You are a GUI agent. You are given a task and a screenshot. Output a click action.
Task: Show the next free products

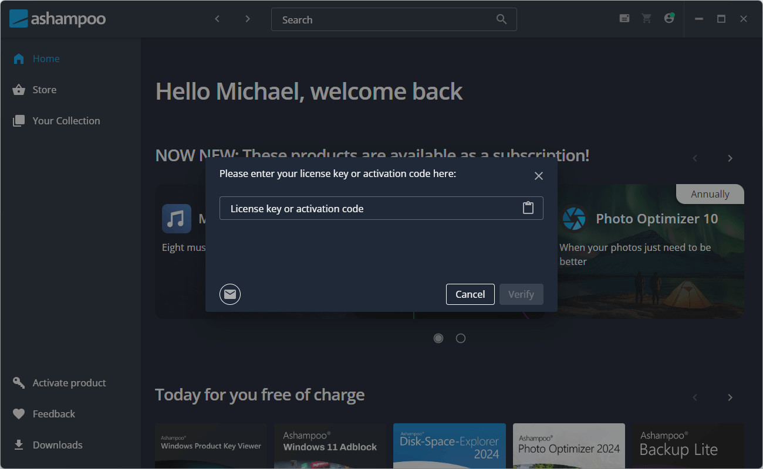730,397
